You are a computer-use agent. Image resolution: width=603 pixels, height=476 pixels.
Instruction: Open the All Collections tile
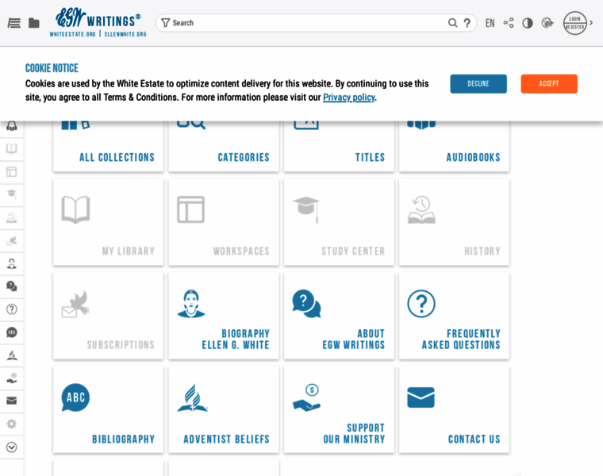[x=108, y=146]
